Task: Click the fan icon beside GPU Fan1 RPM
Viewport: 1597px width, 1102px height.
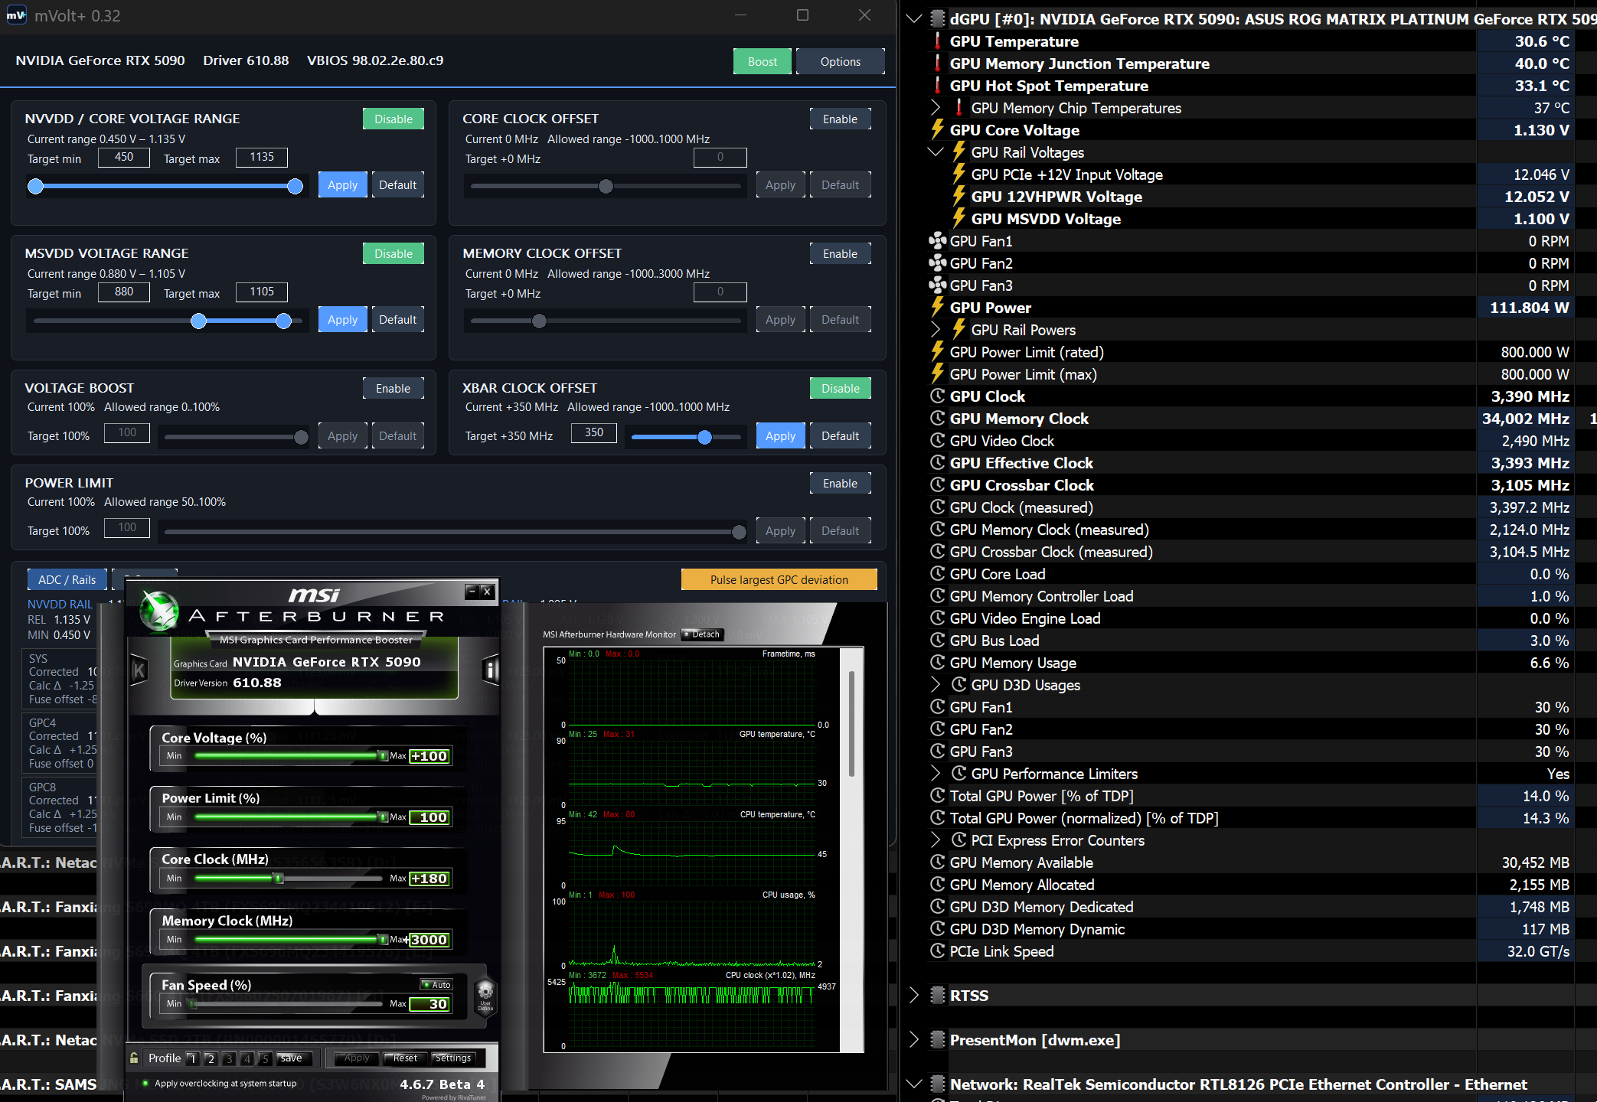Action: 938,241
